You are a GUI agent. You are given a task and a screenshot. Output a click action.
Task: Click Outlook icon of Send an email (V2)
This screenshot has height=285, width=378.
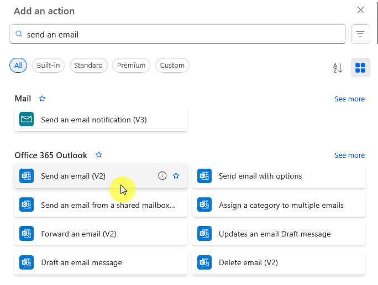point(27,176)
